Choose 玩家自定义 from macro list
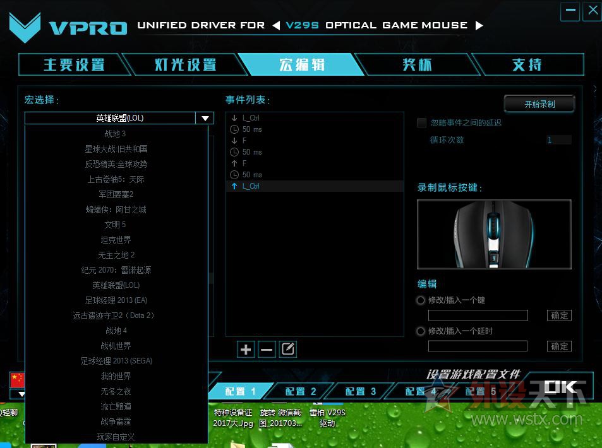Image resolution: width=602 pixels, height=448 pixels. 116,437
